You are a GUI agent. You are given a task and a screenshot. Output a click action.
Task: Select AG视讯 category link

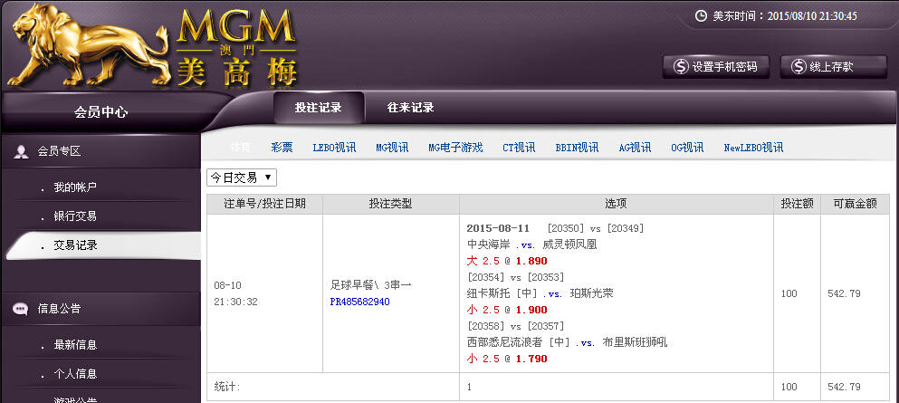[x=635, y=148]
